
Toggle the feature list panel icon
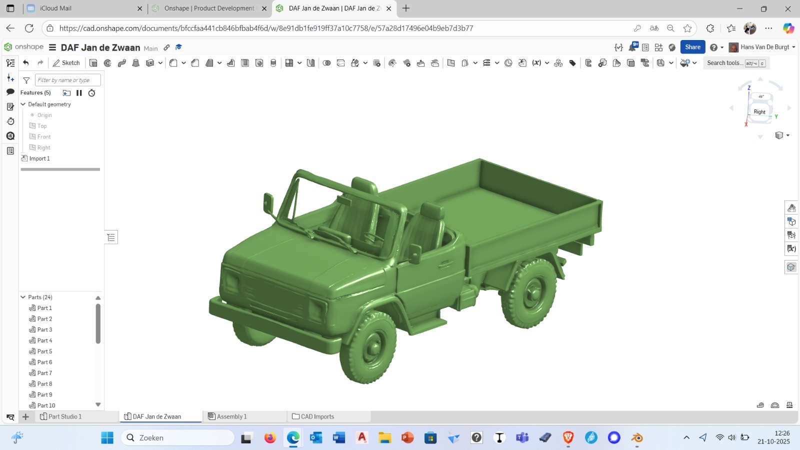click(x=10, y=63)
